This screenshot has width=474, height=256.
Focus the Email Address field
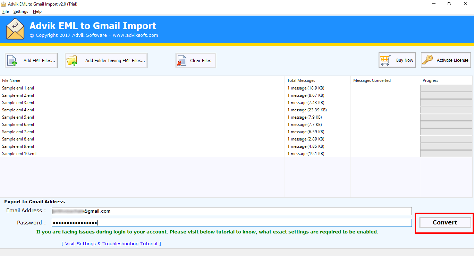tap(231, 211)
